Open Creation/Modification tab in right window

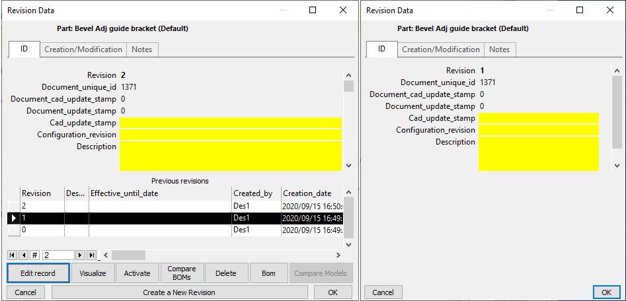click(x=441, y=50)
